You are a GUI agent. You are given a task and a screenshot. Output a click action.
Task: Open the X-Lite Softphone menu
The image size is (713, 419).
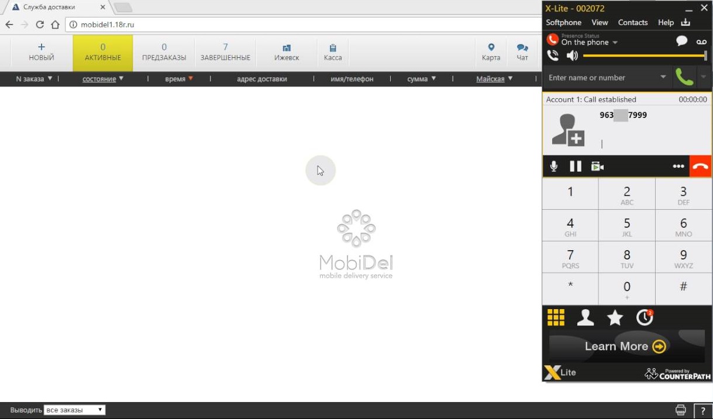coord(563,22)
